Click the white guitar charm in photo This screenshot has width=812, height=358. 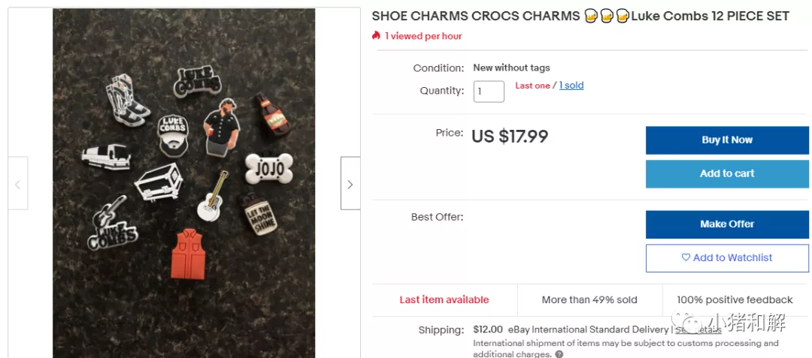pos(212,197)
